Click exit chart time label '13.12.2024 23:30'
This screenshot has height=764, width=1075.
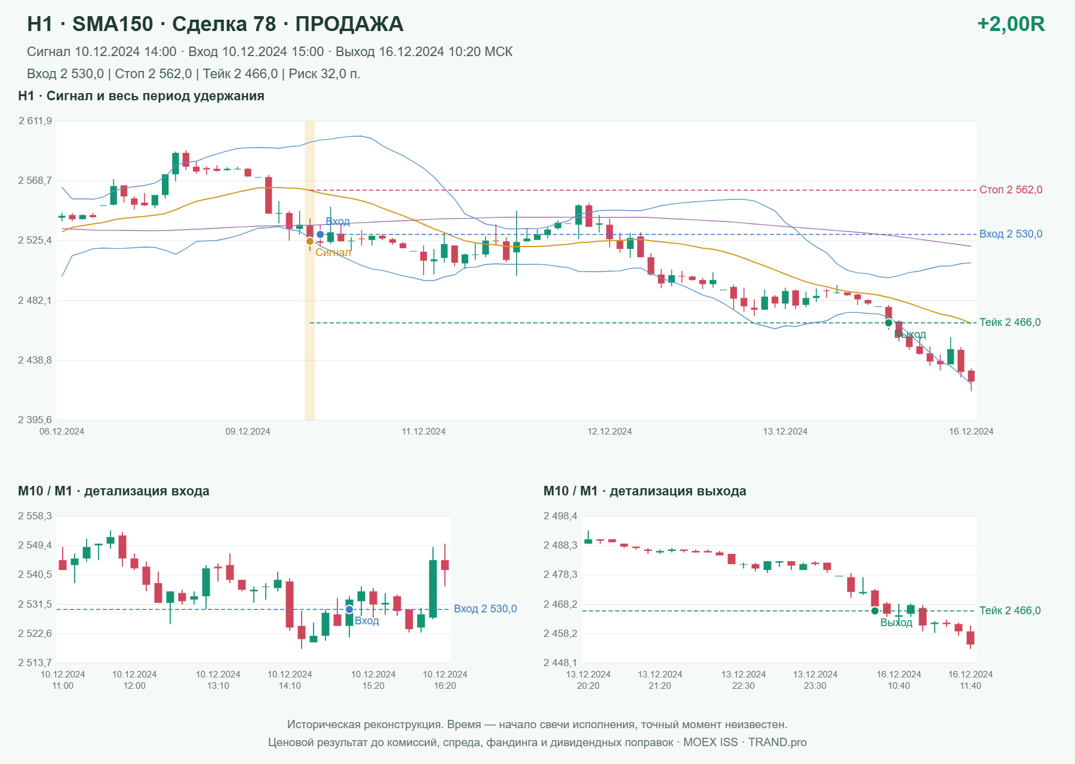coord(815,680)
